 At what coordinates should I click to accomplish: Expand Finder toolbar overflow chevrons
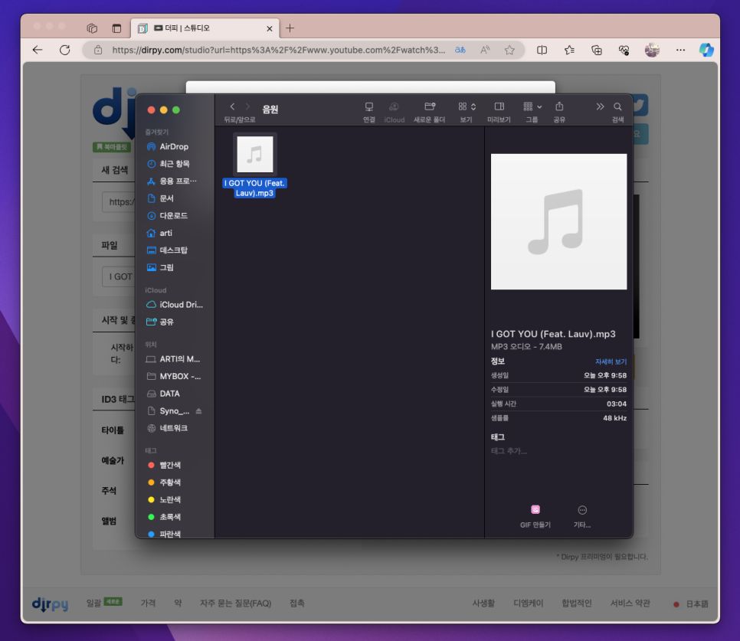pos(600,107)
